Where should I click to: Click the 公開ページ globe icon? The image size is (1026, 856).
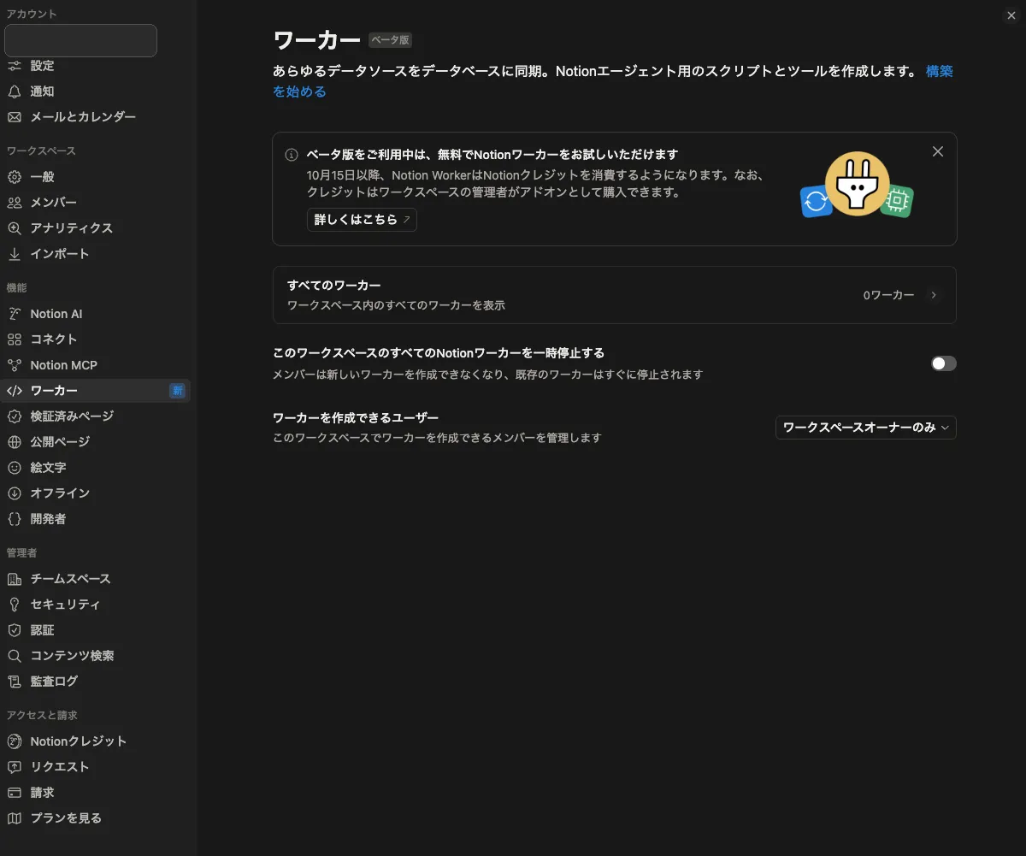tap(15, 442)
